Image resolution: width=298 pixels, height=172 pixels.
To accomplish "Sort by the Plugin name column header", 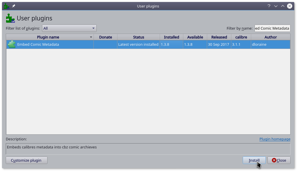I will point(48,37).
